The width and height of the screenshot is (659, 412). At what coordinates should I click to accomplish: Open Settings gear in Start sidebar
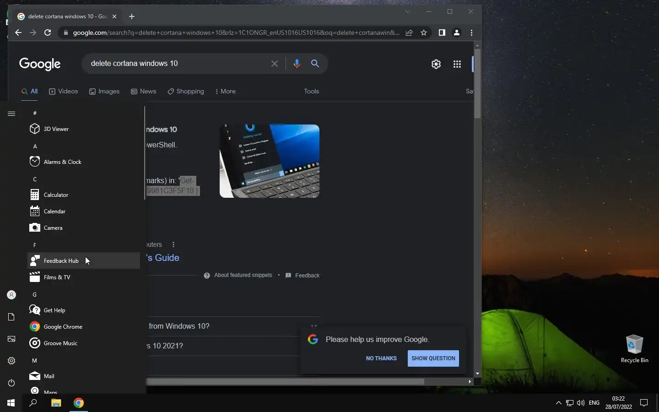pyautogui.click(x=11, y=361)
